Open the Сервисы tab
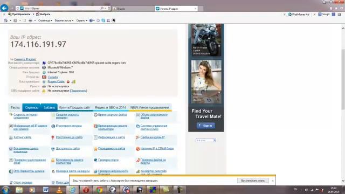Image resolution: width=345 pixels, height=194 pixels. point(31,108)
